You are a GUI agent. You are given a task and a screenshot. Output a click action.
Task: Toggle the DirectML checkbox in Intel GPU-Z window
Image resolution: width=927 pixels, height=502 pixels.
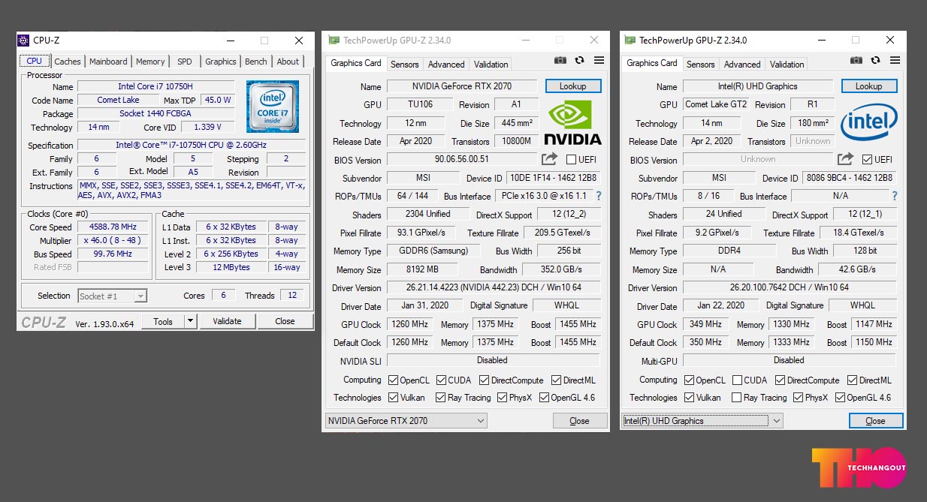(x=853, y=380)
